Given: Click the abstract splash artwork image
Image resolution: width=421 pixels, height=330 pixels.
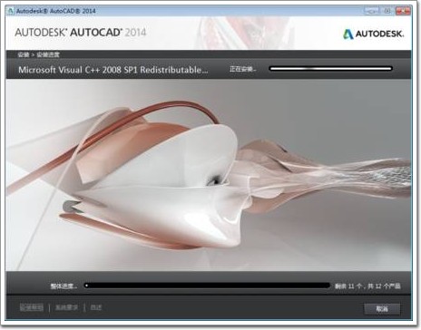Looking at the screenshot, I should click(x=209, y=175).
